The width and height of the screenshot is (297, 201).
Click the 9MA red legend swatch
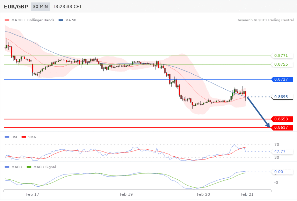coord(24,137)
